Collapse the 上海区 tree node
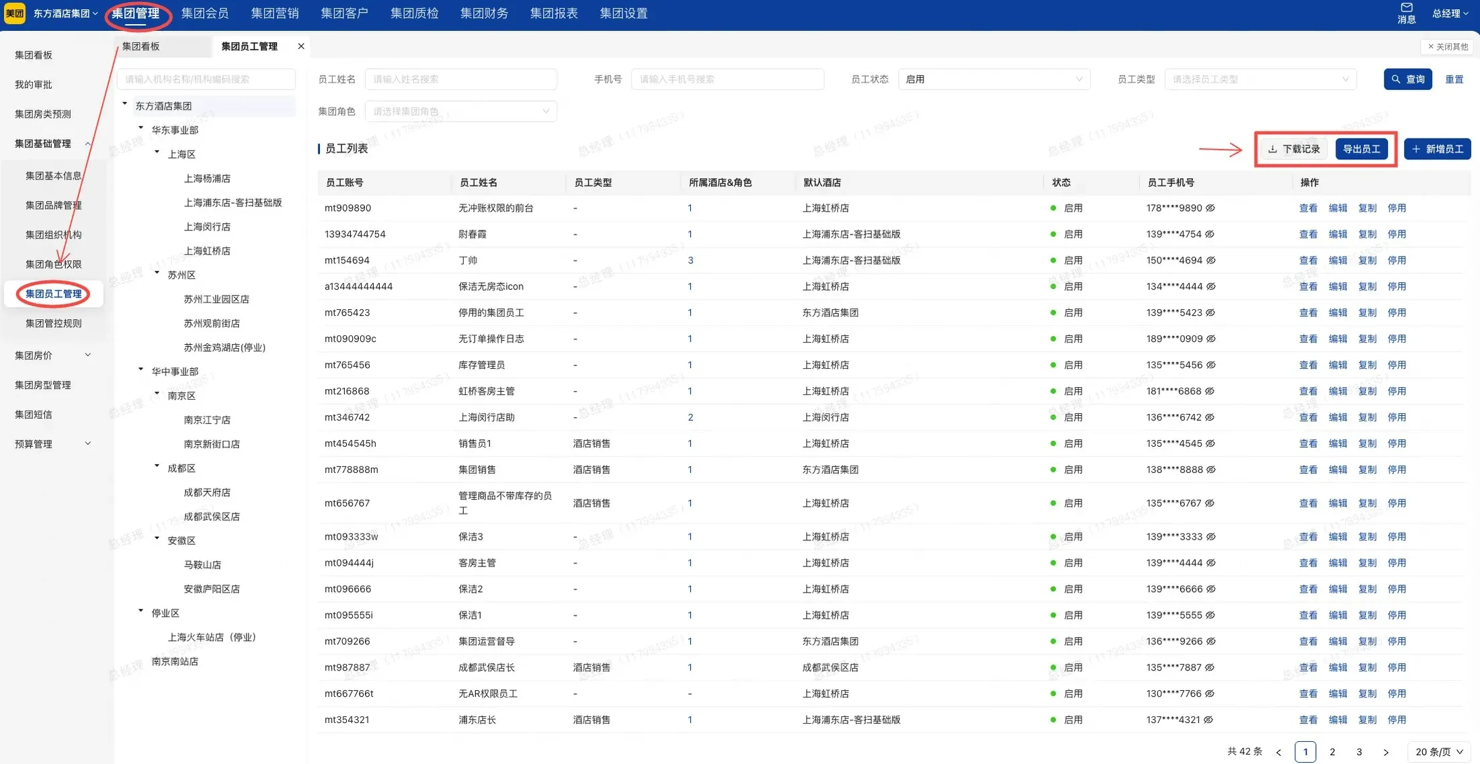This screenshot has width=1480, height=764. [x=158, y=153]
